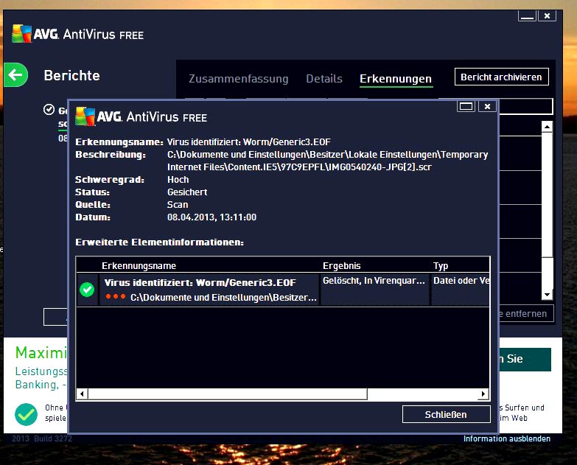Click up arrow of main window scrollbar
The width and height of the screenshot is (577, 465).
[548, 127]
